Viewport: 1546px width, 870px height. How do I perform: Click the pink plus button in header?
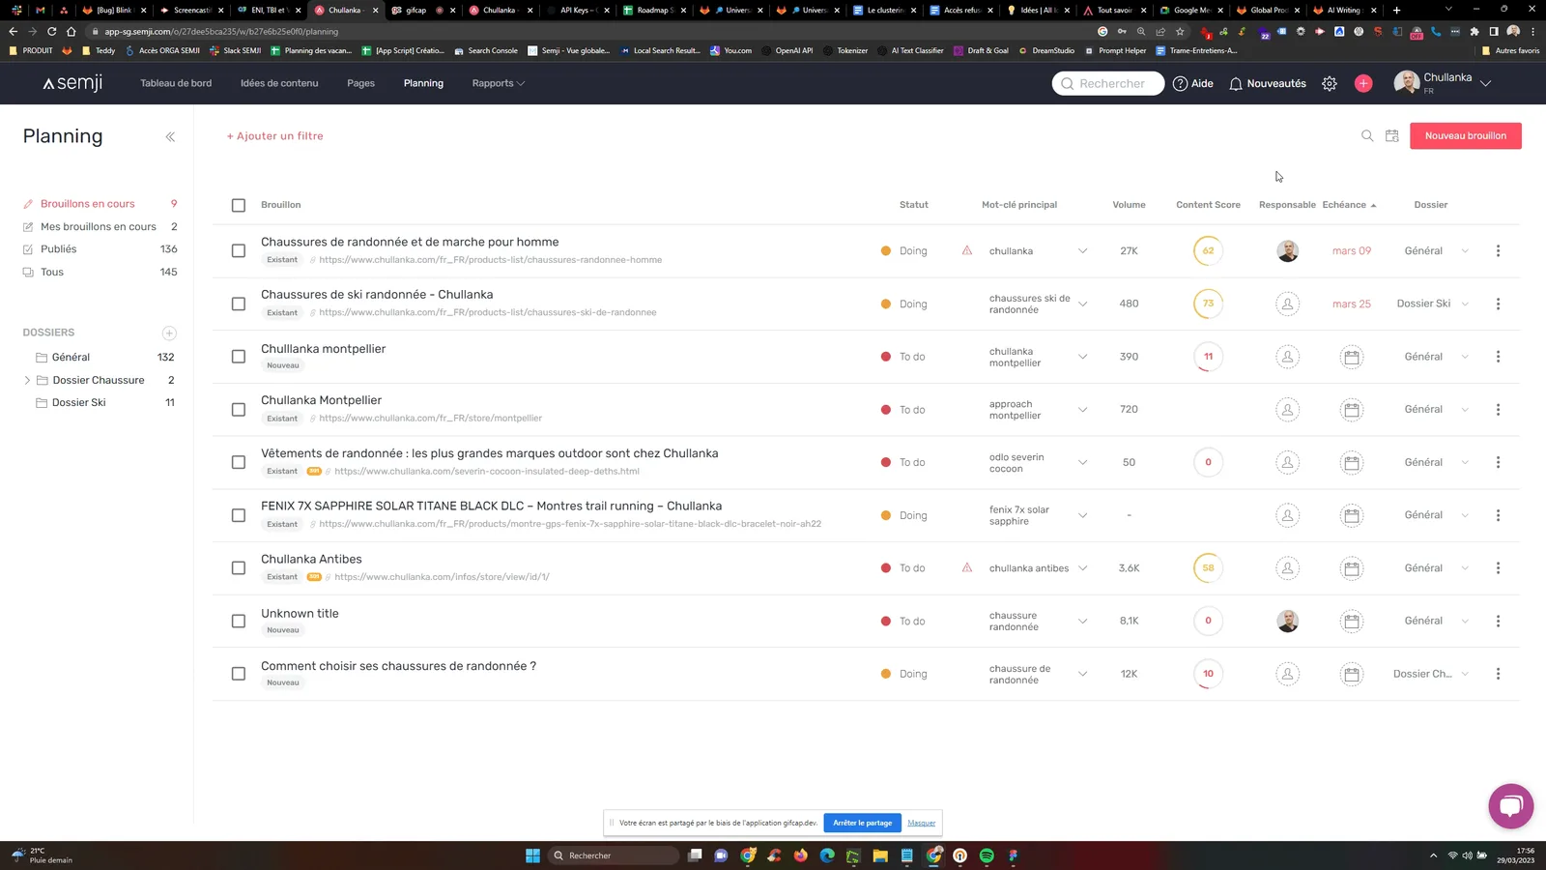pos(1363,84)
